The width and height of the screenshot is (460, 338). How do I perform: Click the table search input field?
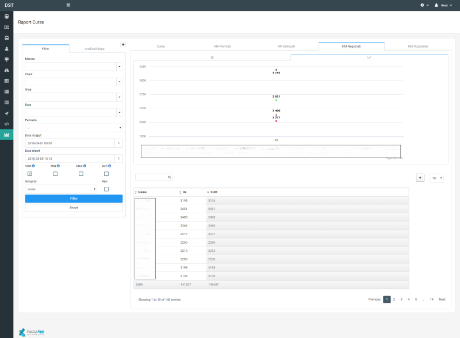(151, 178)
